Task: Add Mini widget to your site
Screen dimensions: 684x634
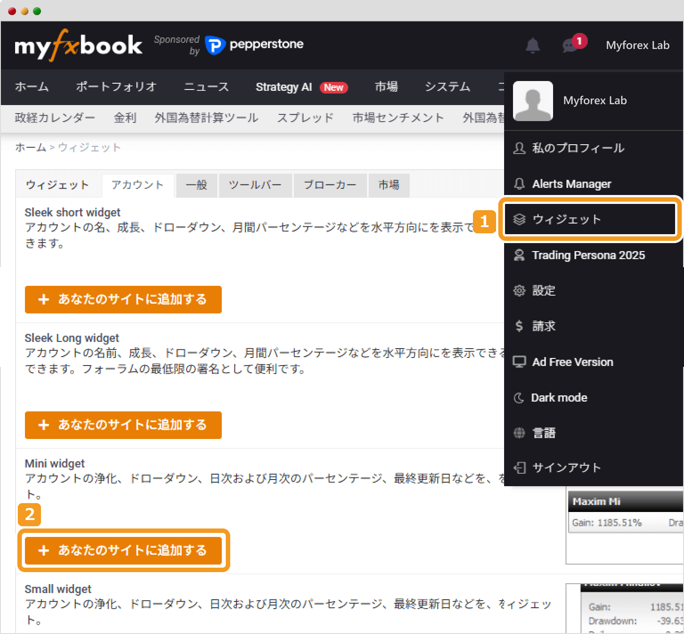Action: pyautogui.click(x=123, y=550)
